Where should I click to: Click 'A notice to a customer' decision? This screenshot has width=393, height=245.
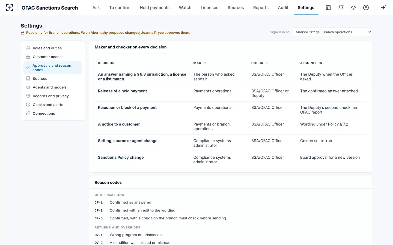point(119,124)
